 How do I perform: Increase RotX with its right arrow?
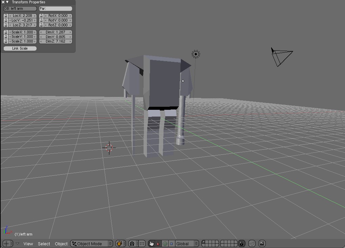(x=70, y=16)
